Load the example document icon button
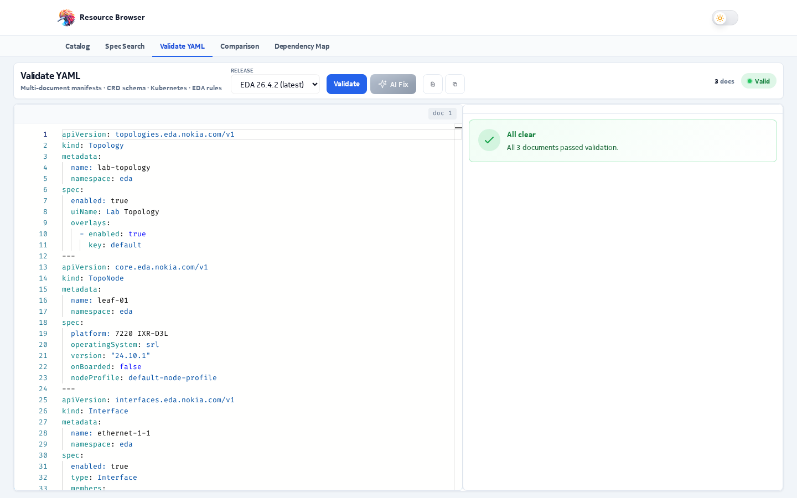 pos(433,84)
